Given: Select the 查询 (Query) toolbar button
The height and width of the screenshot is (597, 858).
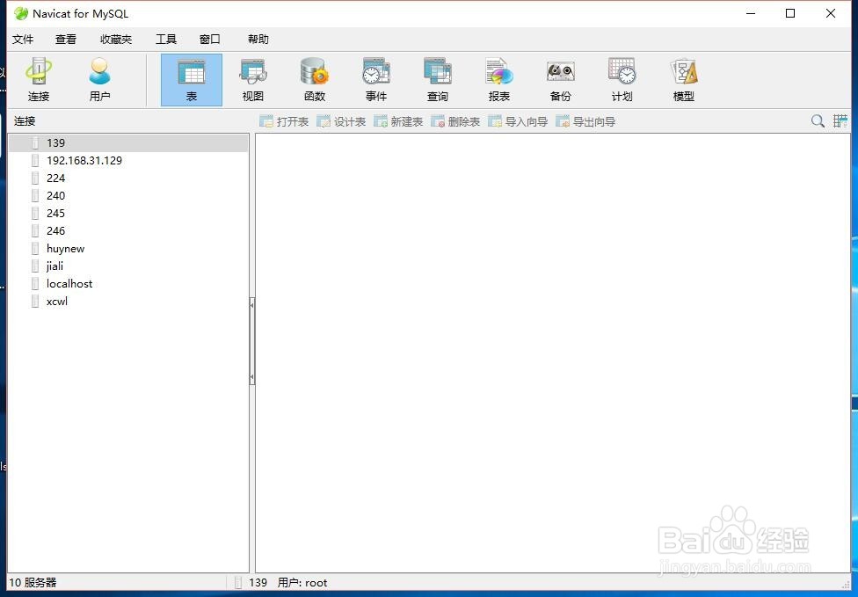Looking at the screenshot, I should (438, 80).
